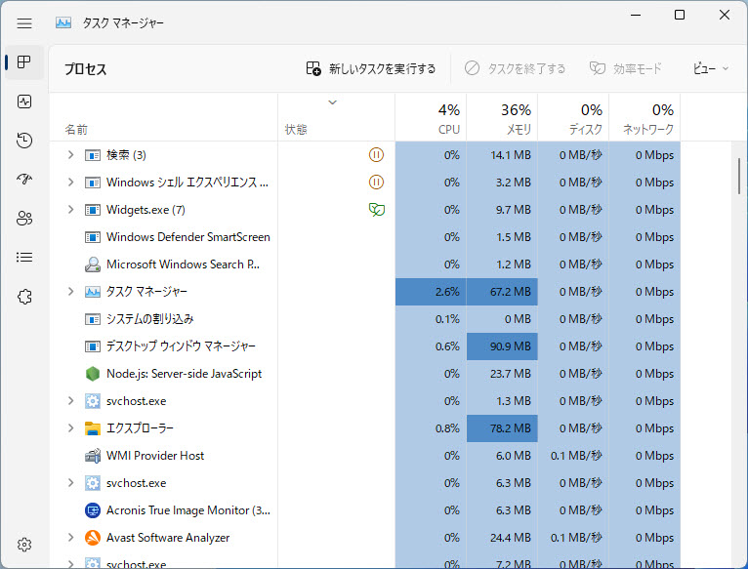Screen dimensions: 748x569
Task: Open Details page in sidebar
Action: coord(24,258)
